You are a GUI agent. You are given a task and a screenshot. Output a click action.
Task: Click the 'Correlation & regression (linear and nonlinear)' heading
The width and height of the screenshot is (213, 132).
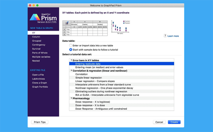pyautogui.click(x=100, y=71)
